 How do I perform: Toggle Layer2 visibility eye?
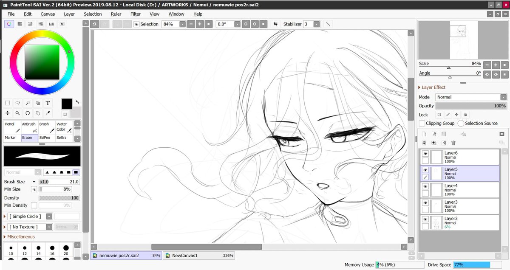point(425,219)
